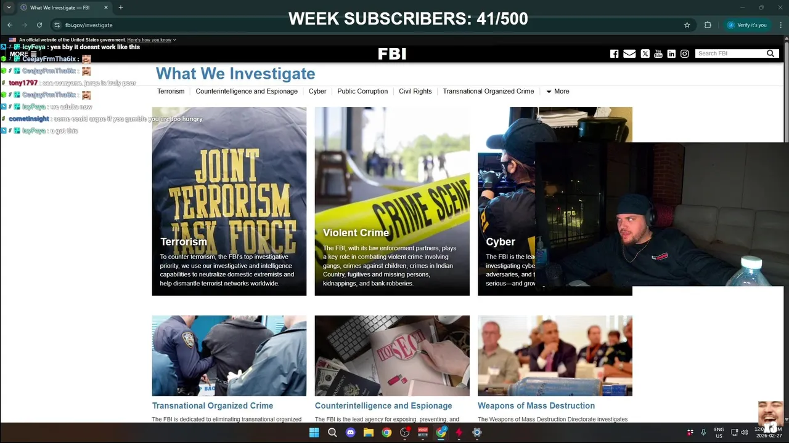Open the MORE hamburger menu

pos(23,54)
